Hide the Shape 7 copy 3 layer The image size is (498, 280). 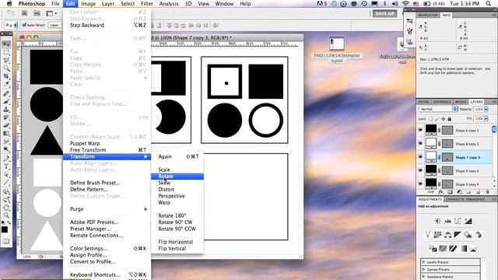pos(420,157)
